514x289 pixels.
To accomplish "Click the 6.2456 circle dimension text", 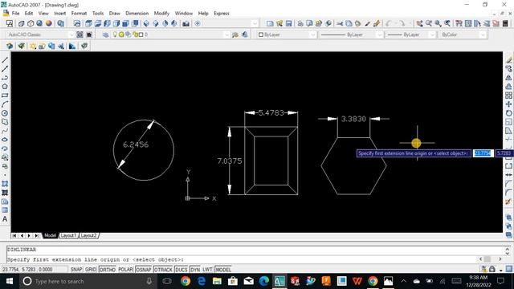I will (x=136, y=144).
